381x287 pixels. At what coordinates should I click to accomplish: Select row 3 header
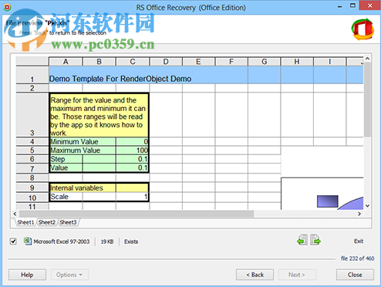click(x=32, y=115)
